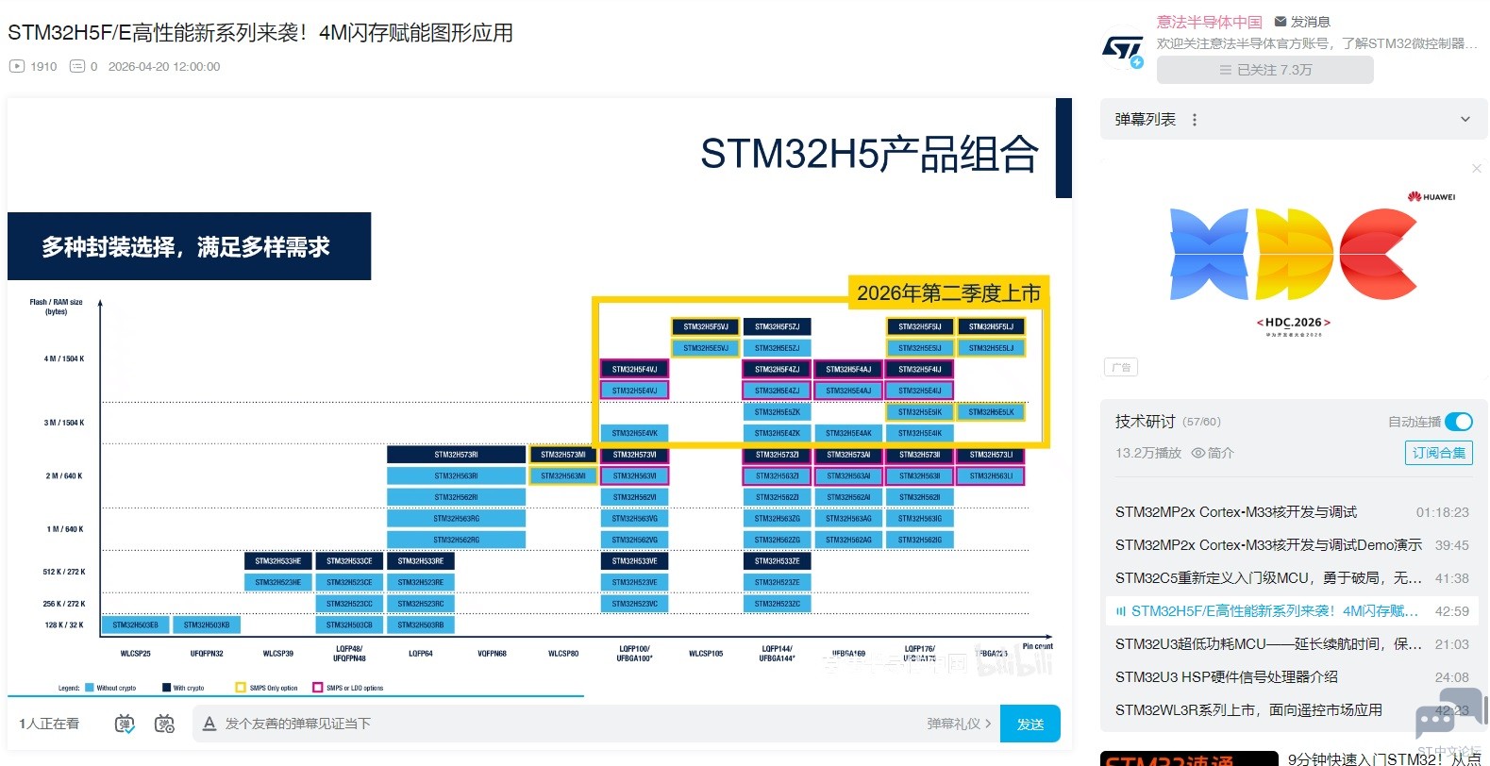Image resolution: width=1490 pixels, height=766 pixels.
Task: Select the current STM32H5F/E playlist item
Action: 1292,611
